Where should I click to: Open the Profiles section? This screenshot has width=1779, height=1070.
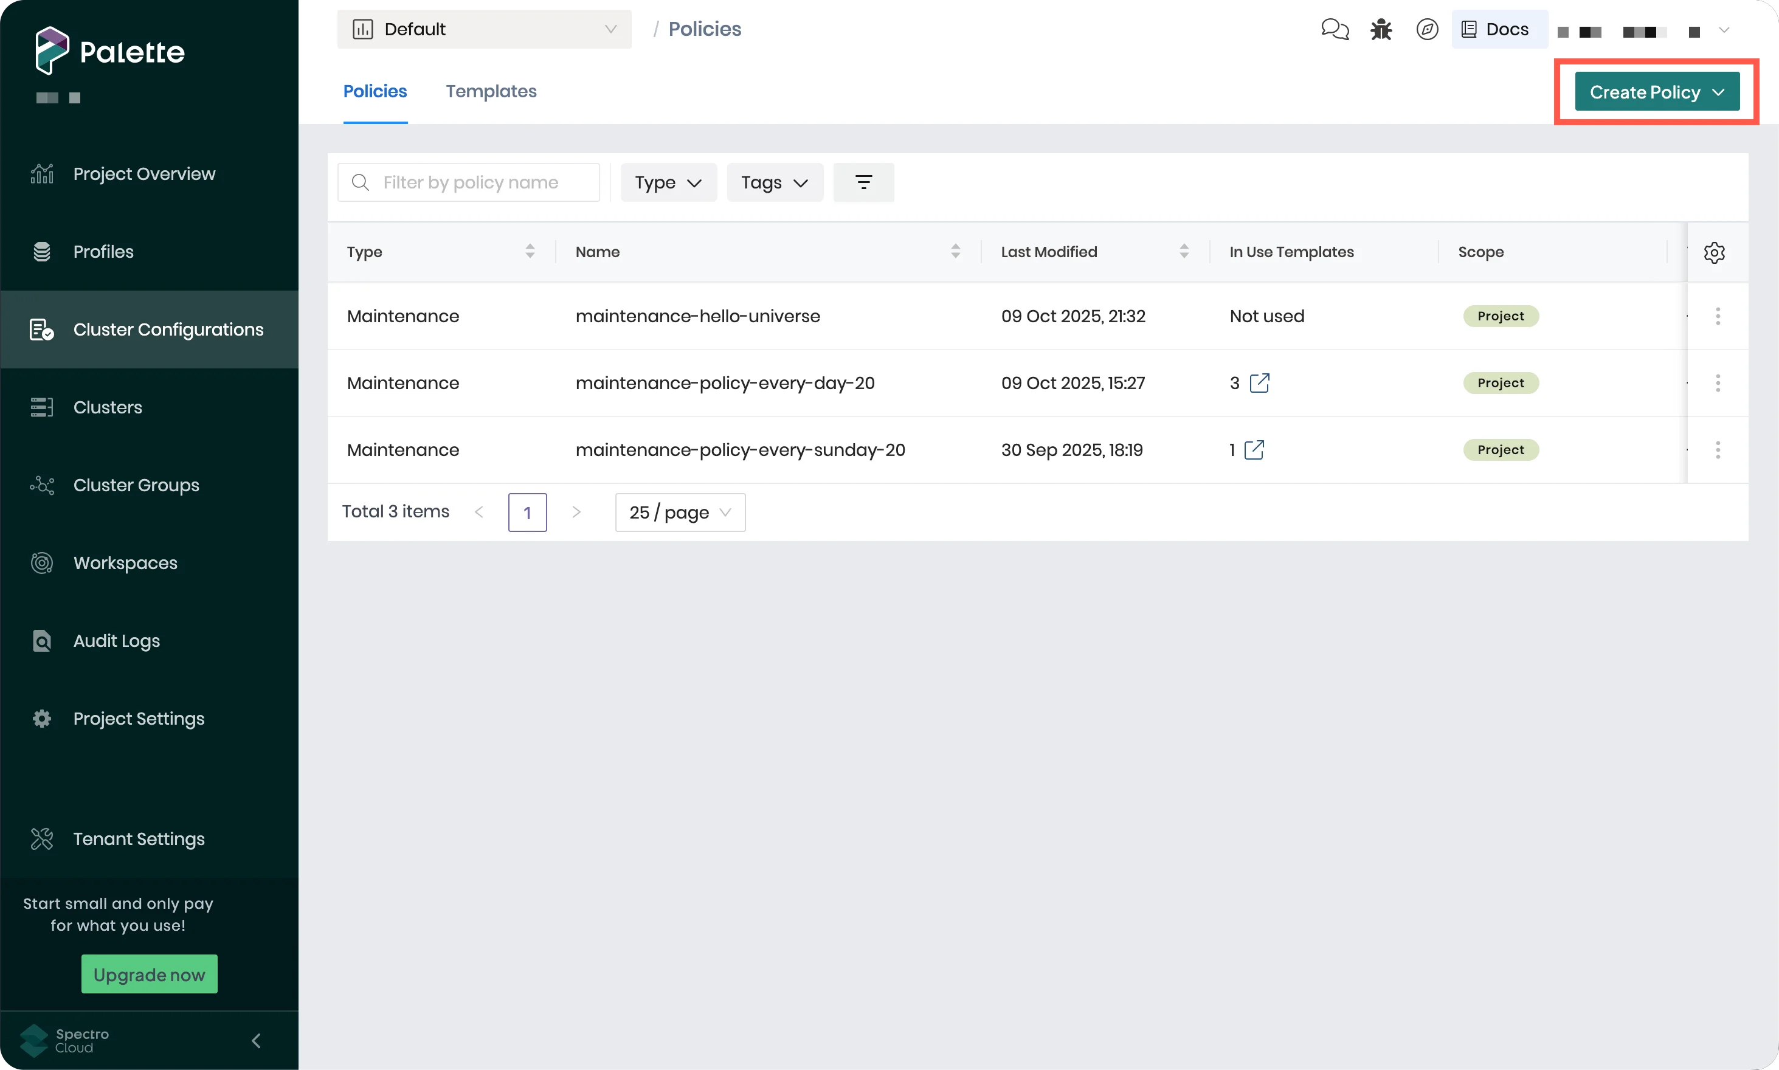click(103, 251)
